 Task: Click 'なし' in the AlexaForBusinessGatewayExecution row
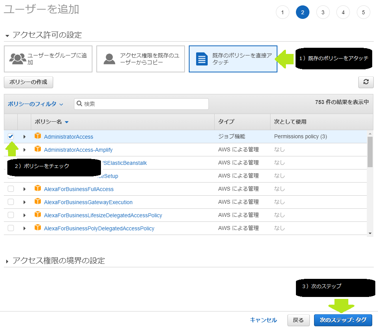pyautogui.click(x=279, y=202)
